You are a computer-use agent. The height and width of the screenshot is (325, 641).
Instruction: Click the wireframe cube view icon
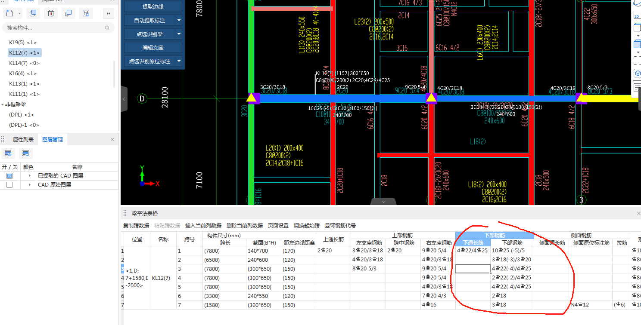(x=637, y=28)
